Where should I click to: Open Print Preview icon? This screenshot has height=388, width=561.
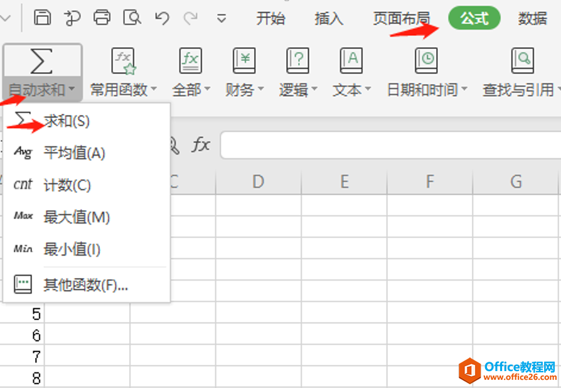(132, 17)
